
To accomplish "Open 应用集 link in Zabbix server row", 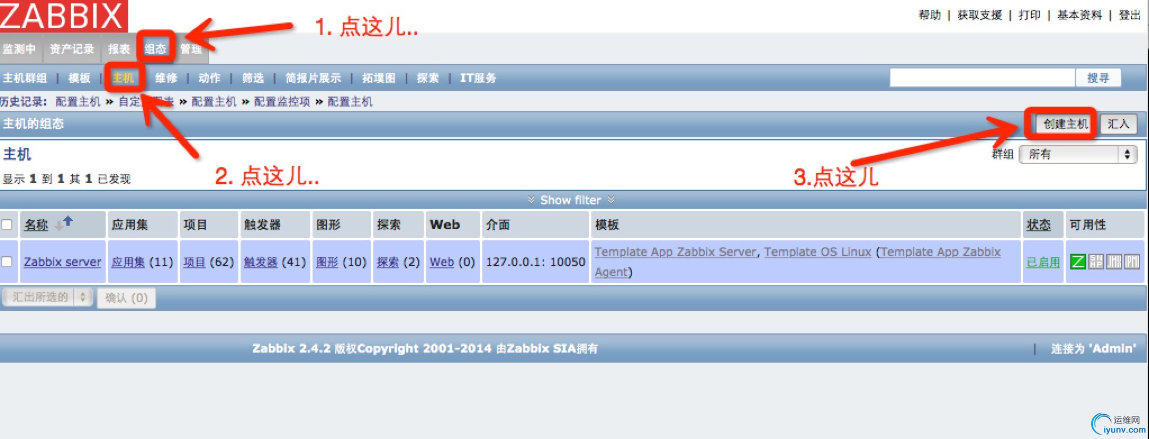I will [128, 262].
